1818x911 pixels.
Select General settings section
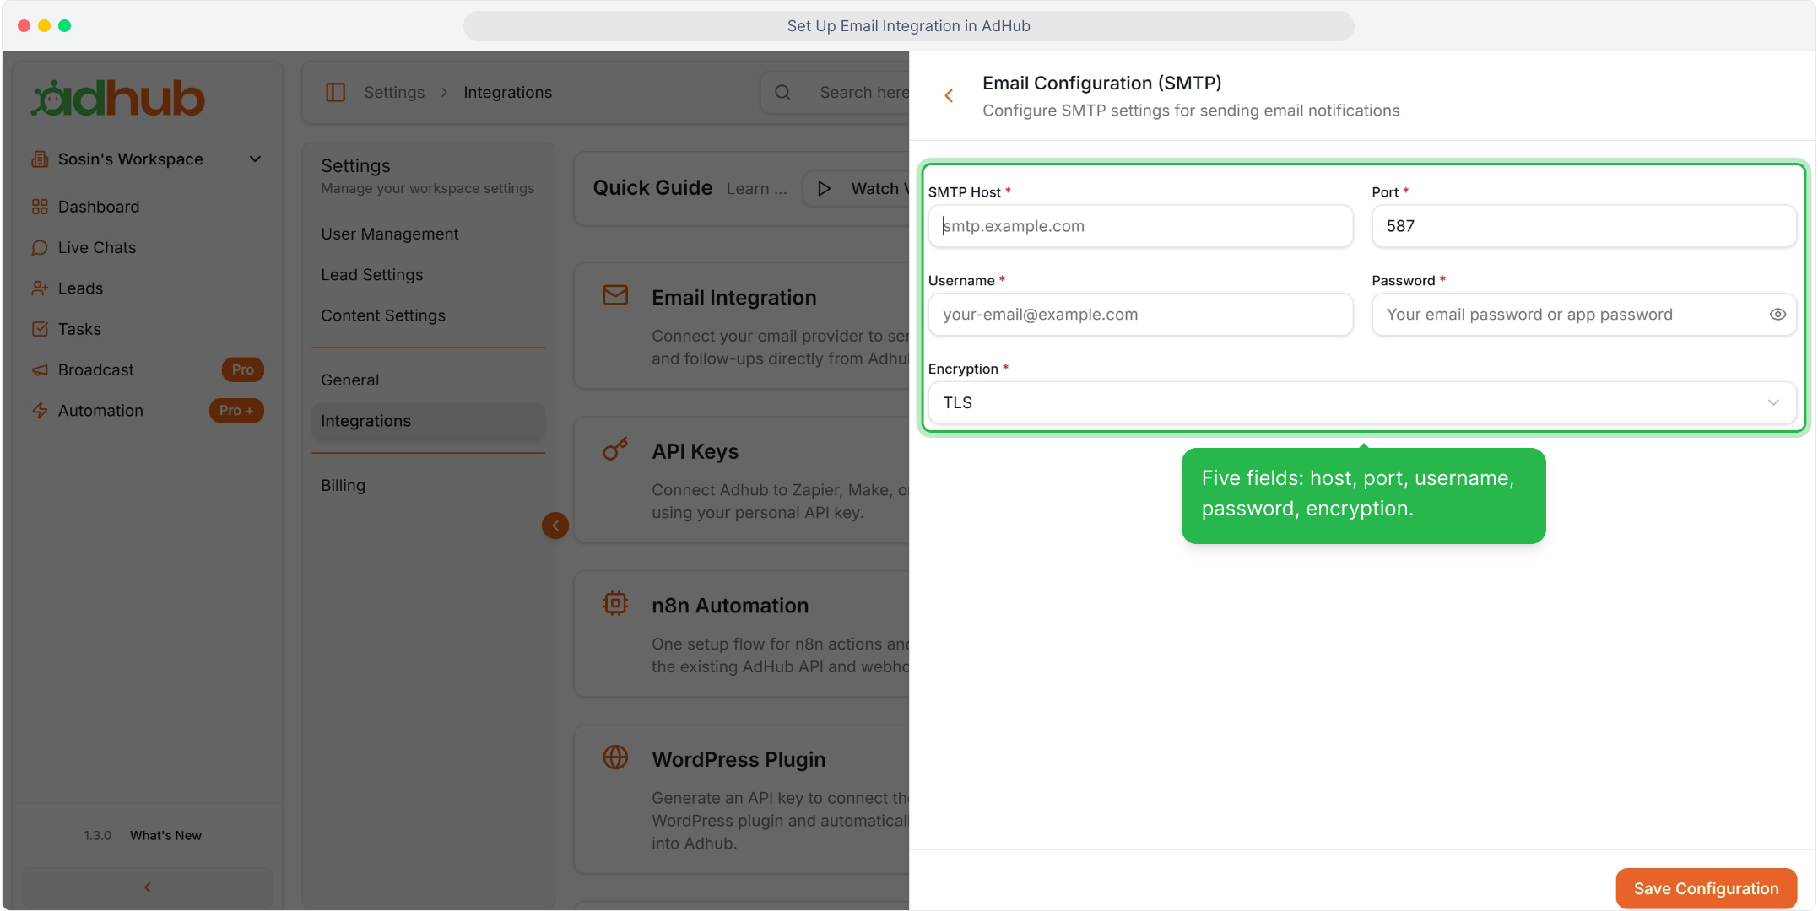click(x=349, y=380)
